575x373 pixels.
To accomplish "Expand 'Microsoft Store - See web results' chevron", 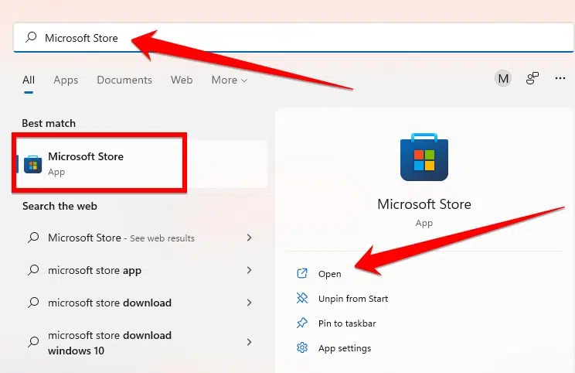I will 250,238.
